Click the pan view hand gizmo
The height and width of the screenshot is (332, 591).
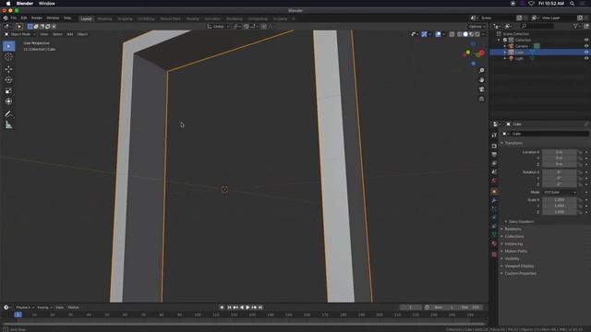tap(481, 80)
